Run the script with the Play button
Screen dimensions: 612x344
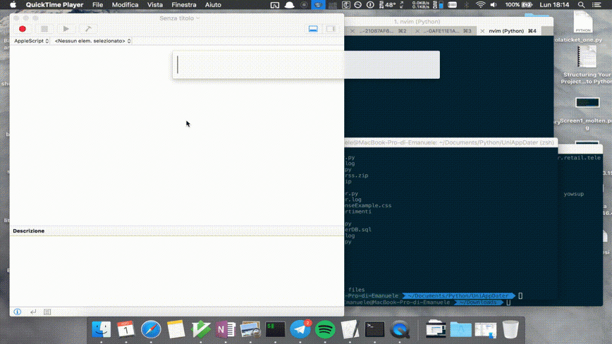(66, 29)
